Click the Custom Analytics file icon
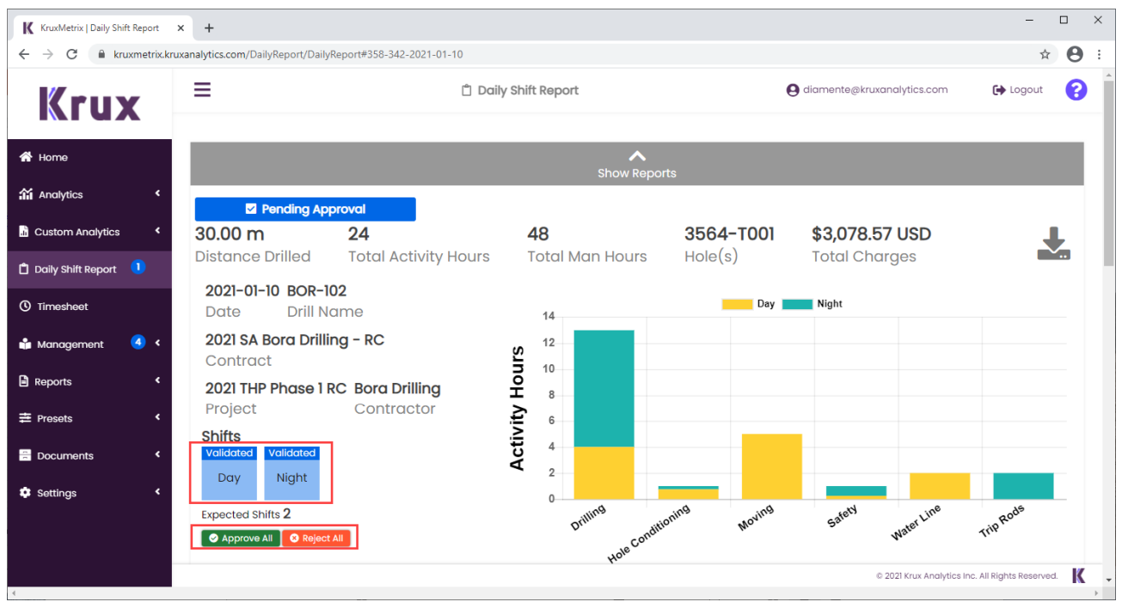The image size is (1122, 608). [x=24, y=232]
